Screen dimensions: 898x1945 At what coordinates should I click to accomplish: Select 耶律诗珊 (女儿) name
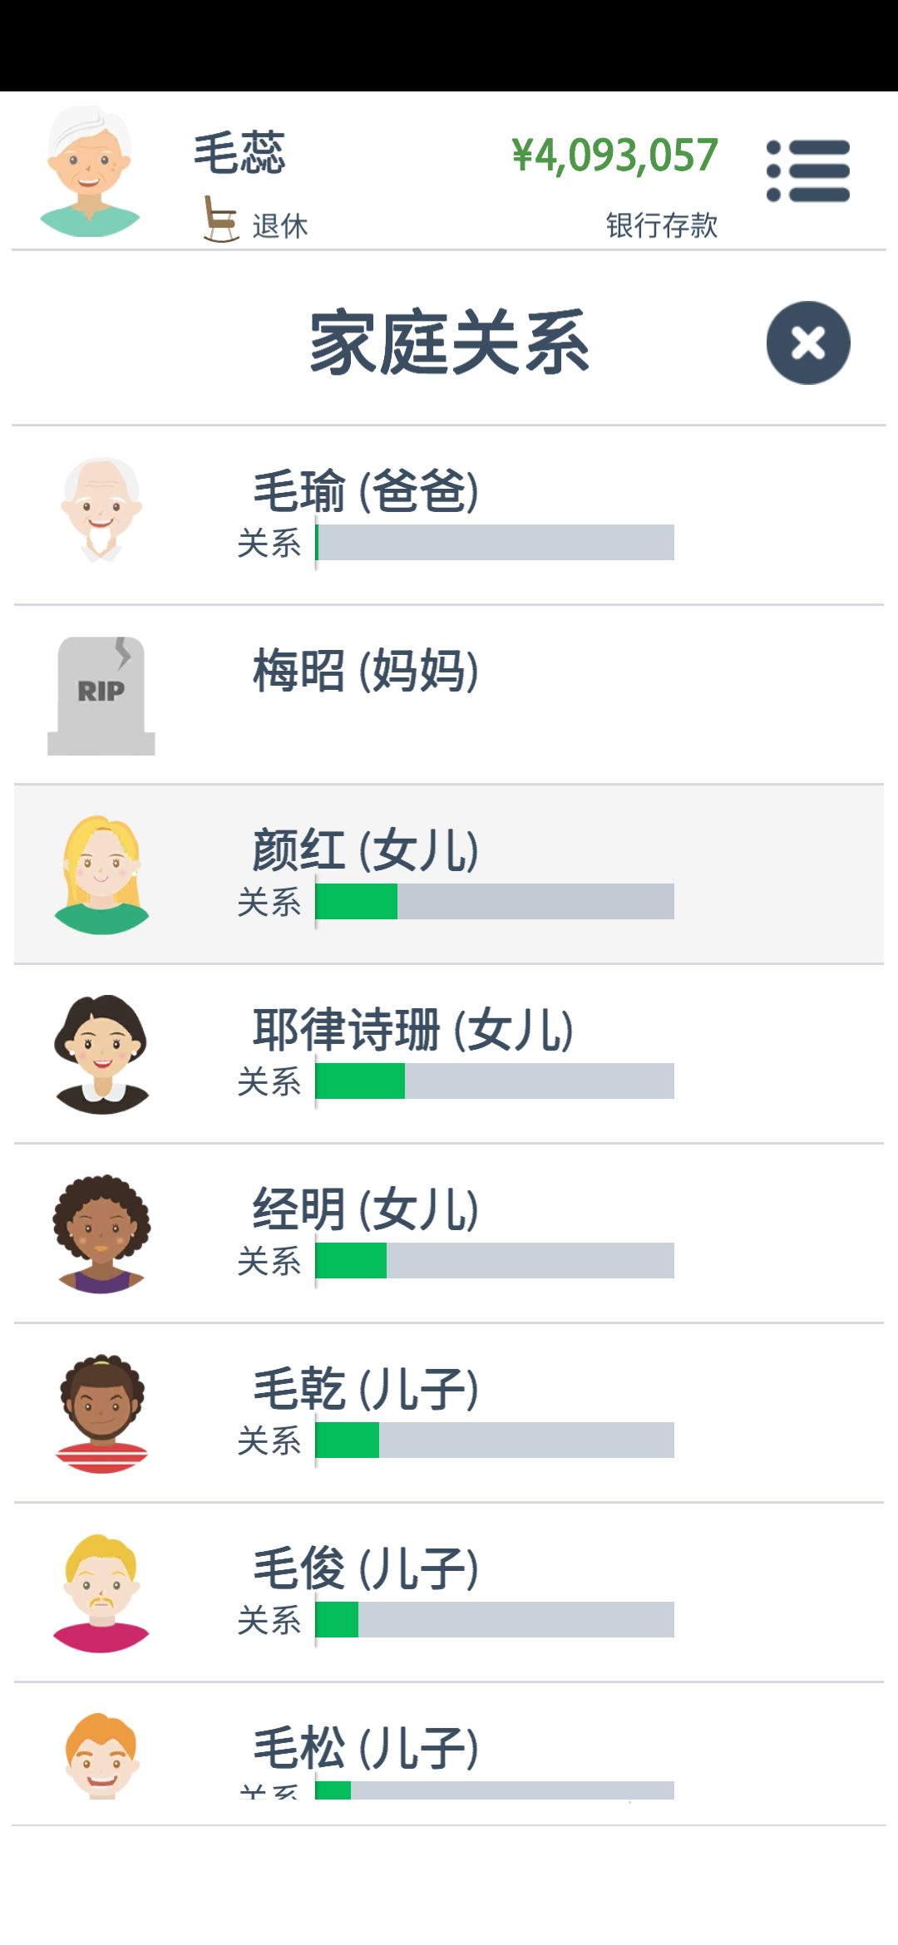point(413,1030)
